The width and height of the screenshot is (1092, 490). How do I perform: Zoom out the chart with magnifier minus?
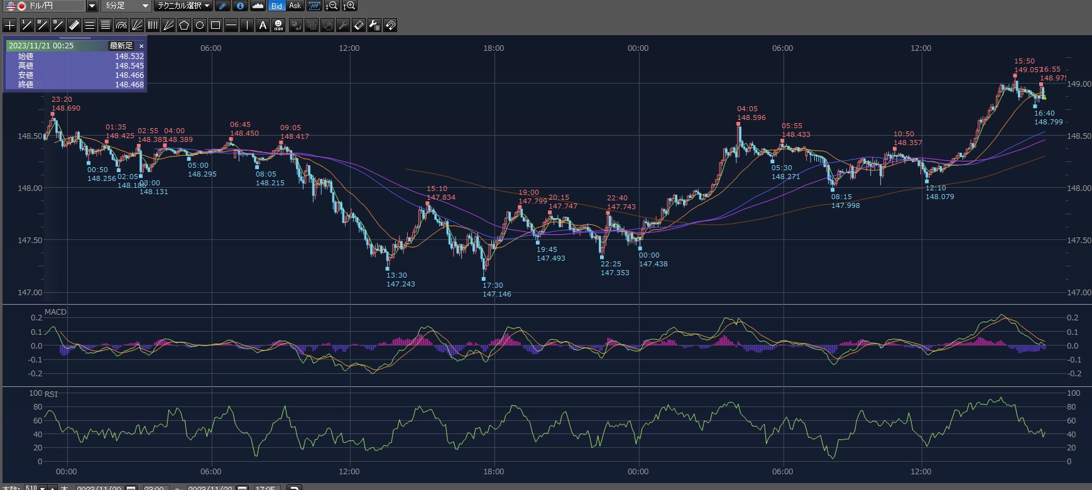(x=332, y=6)
